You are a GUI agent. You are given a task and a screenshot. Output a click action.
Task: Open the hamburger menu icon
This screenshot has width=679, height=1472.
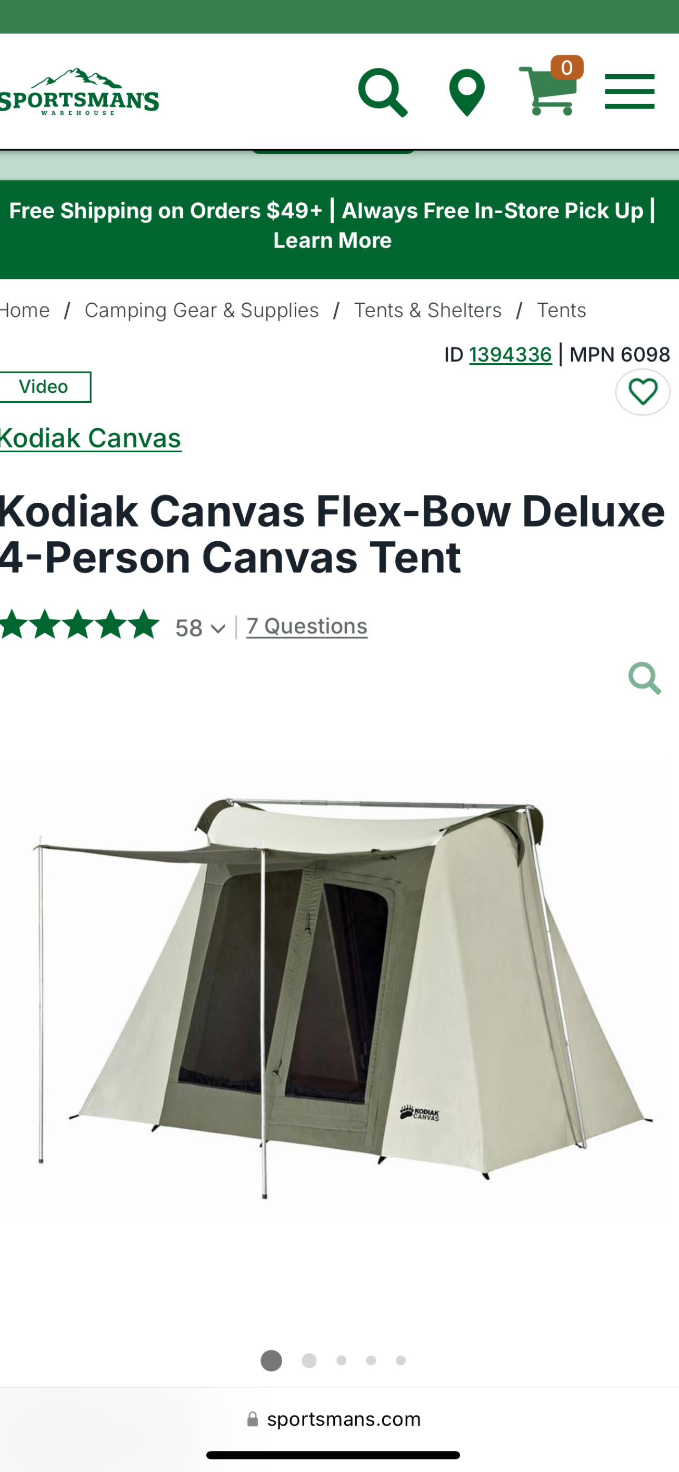(630, 92)
